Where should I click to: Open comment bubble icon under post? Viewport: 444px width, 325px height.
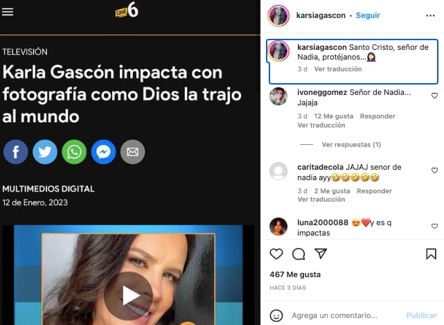click(299, 254)
